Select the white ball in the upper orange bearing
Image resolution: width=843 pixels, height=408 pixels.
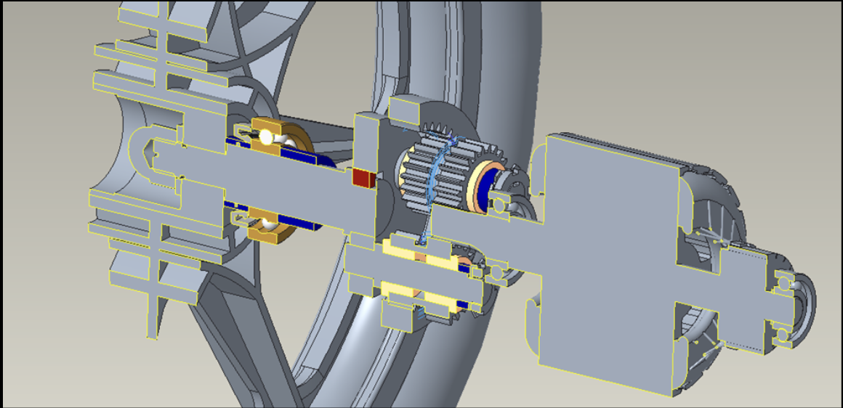267,138
